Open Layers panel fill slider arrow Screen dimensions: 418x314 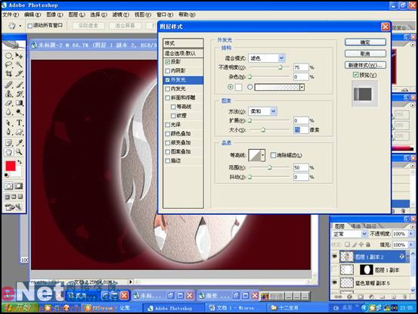click(x=410, y=244)
